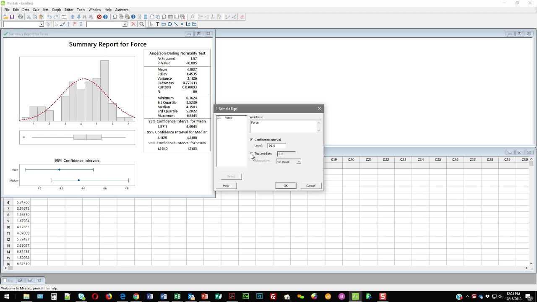Click the Find binoculars icon
537x302 pixels.
[85, 17]
